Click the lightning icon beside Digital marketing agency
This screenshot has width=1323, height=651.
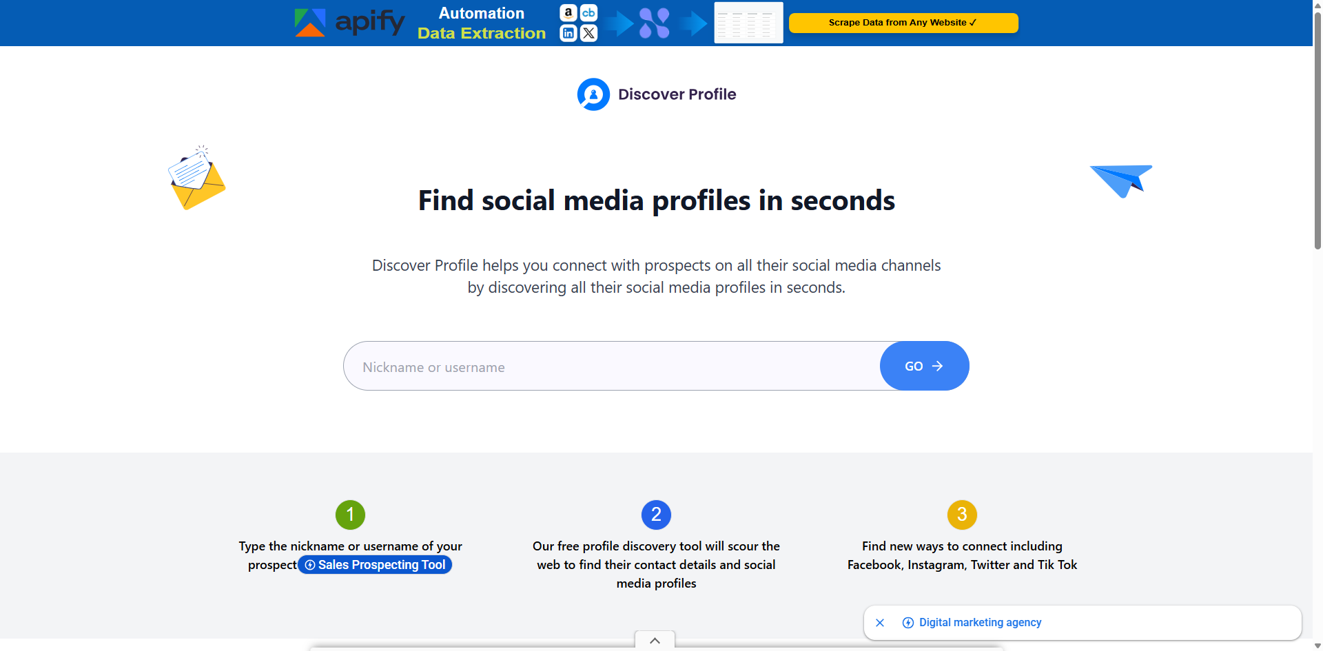pyautogui.click(x=907, y=622)
